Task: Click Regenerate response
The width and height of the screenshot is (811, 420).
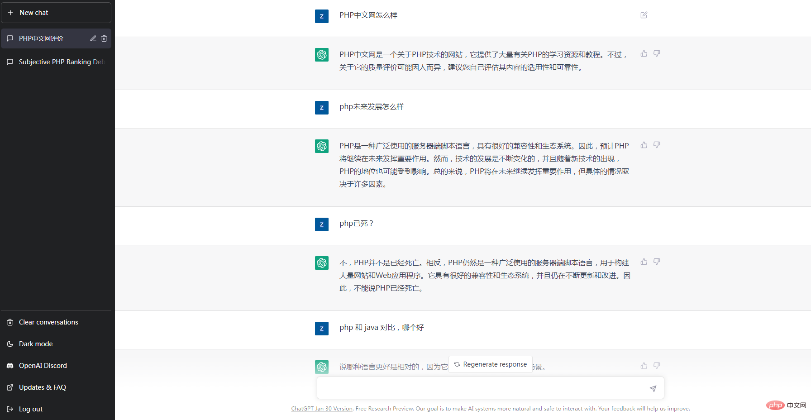Action: tap(490, 364)
